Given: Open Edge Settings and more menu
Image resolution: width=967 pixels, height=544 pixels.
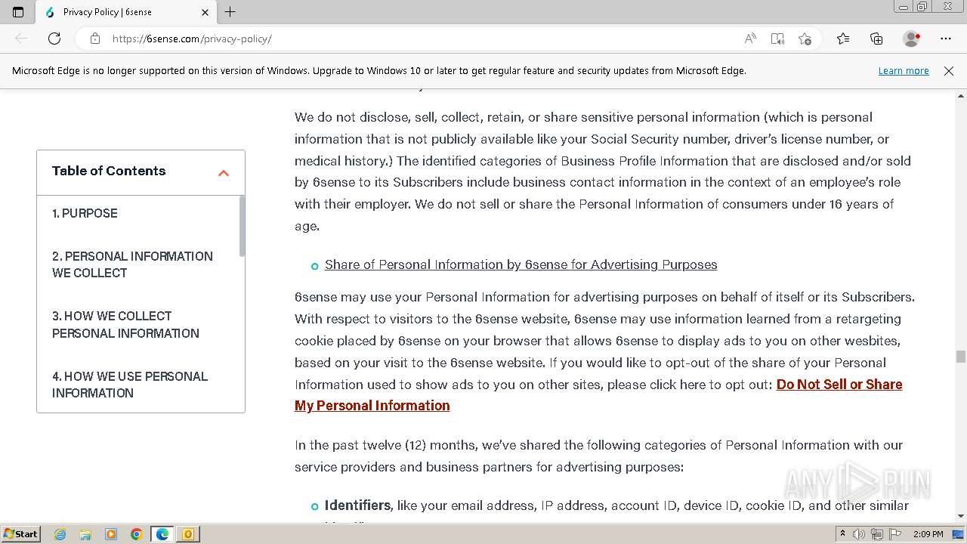Looking at the screenshot, I should pyautogui.click(x=946, y=39).
